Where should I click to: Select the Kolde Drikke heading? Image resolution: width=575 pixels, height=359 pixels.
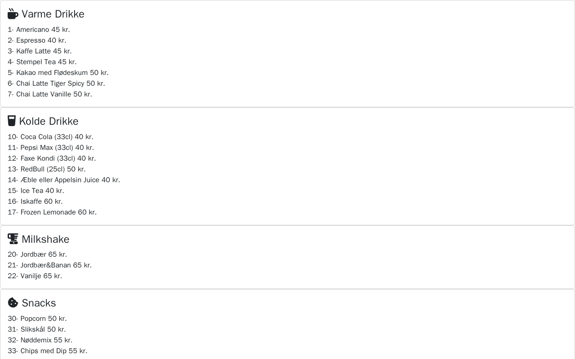point(49,121)
